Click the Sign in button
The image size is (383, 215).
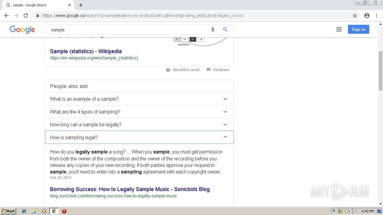(x=358, y=29)
